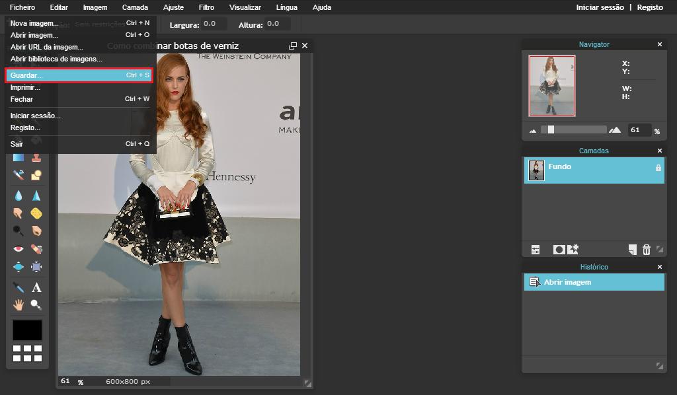Open the Camada dropdown menu
Screen dimensions: 677x395
tap(135, 7)
